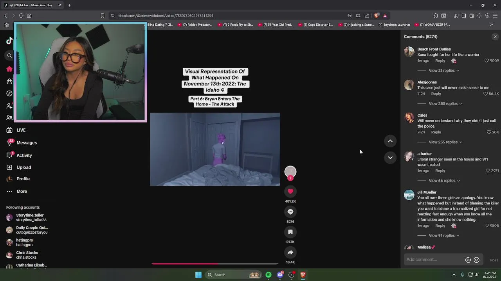Viewport: 501px width, 281px height.
Task: Open the emoji picker in comment box
Action: point(476,260)
